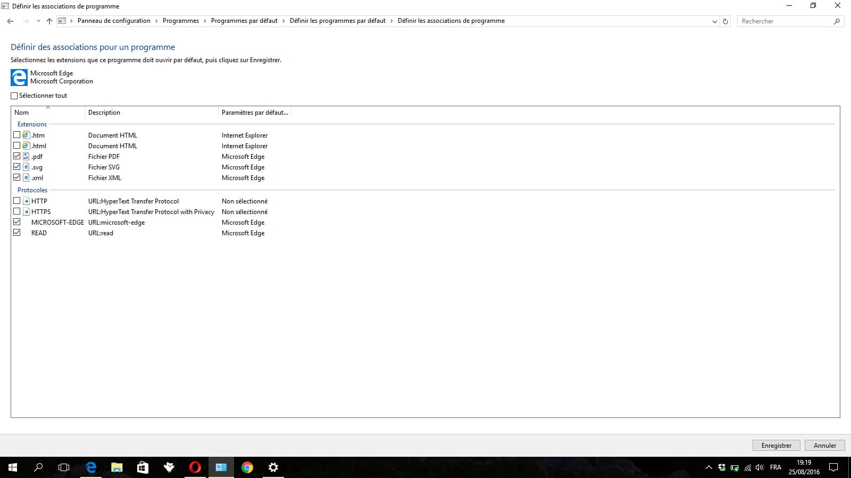Check the HTTPS protocol checkbox
This screenshot has width=851, height=478.
tap(17, 211)
